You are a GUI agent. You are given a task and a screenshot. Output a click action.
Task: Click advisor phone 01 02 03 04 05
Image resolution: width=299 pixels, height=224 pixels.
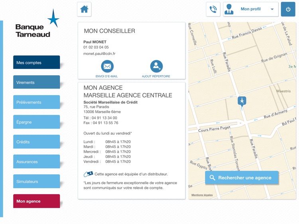pyautogui.click(x=96, y=47)
